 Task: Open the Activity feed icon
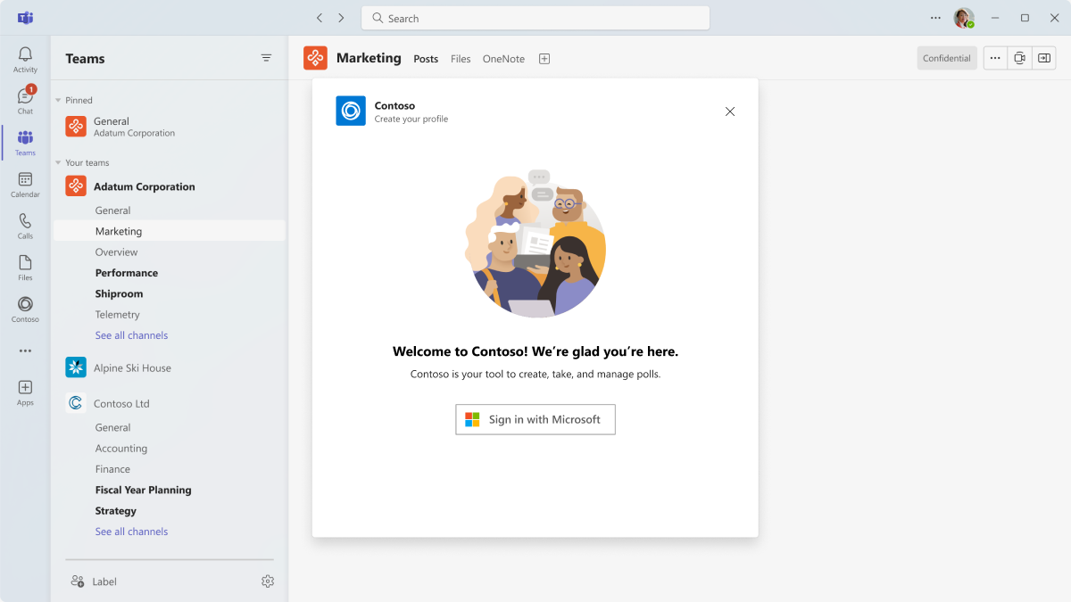[x=25, y=60]
